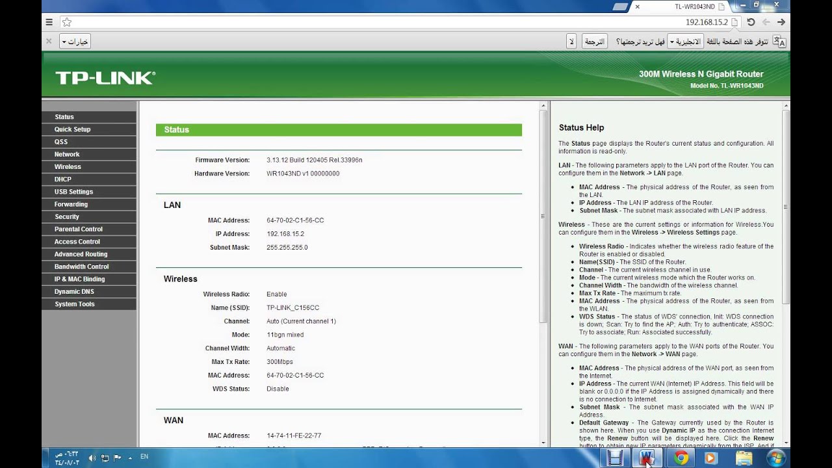The height and width of the screenshot is (468, 832).
Task: Click the system clock in the tray
Action: click(66, 458)
